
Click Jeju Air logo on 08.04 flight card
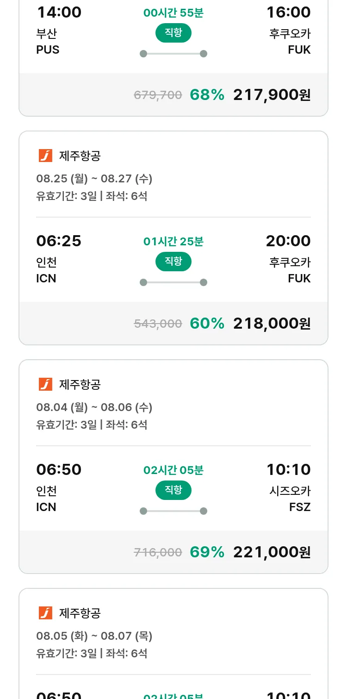[x=45, y=384]
